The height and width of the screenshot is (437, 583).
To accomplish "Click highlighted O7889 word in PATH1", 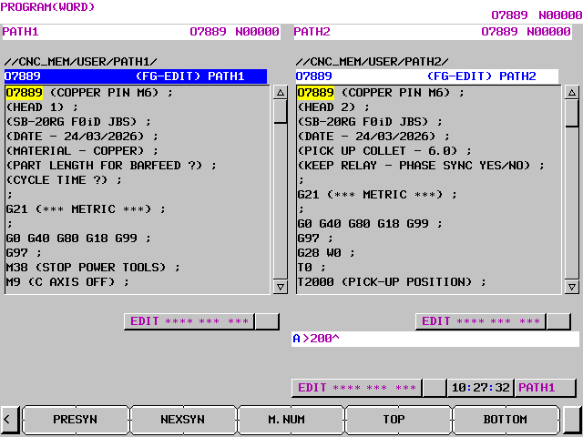I will coord(24,93).
